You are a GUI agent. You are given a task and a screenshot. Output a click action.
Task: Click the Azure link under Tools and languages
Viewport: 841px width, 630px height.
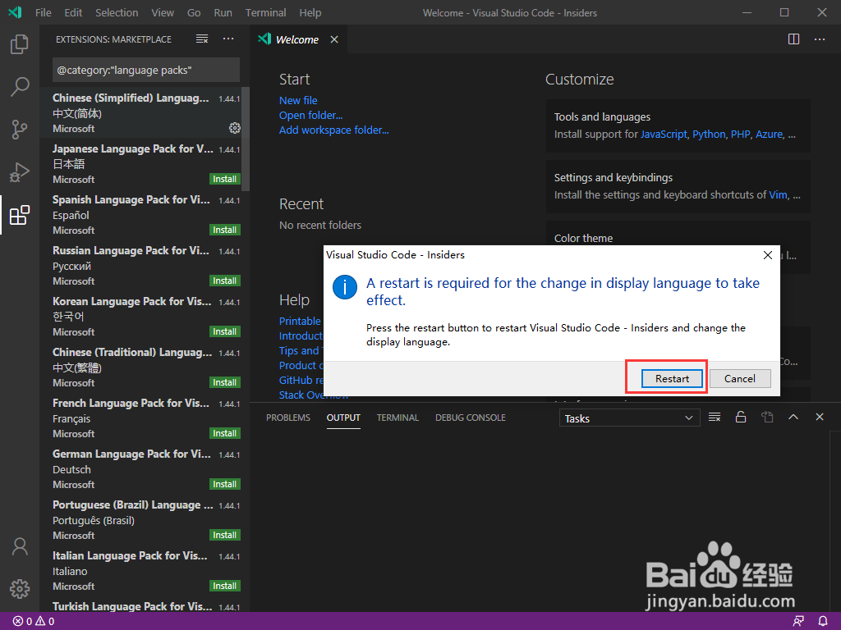[769, 135]
